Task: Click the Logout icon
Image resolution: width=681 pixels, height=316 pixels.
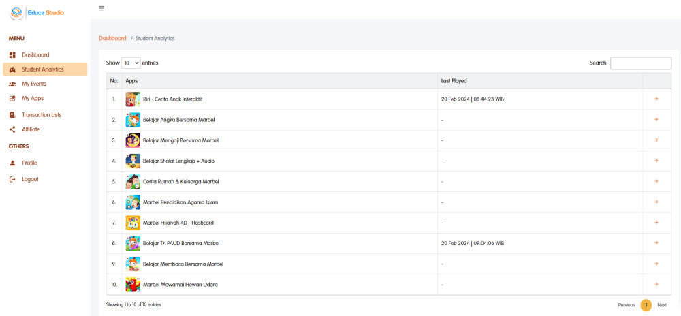Action: pos(12,179)
